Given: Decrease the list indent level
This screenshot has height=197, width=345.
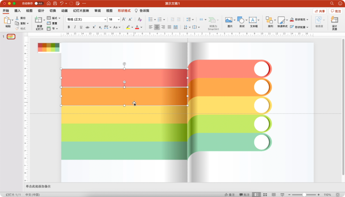Looking at the screenshot, I should tap(172, 20).
